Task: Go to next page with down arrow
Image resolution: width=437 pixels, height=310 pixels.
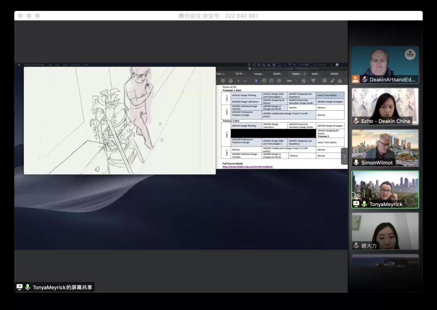Action: click(x=231, y=81)
